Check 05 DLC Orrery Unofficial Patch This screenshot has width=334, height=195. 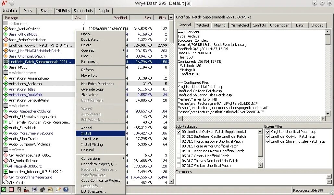[179, 156]
